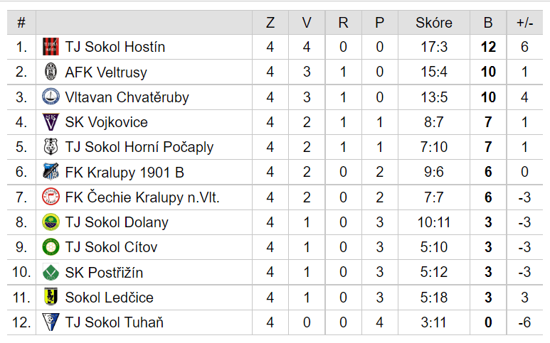Image resolution: width=550 pixels, height=343 pixels.
Task: Click the # rank column header
Action: (x=21, y=23)
